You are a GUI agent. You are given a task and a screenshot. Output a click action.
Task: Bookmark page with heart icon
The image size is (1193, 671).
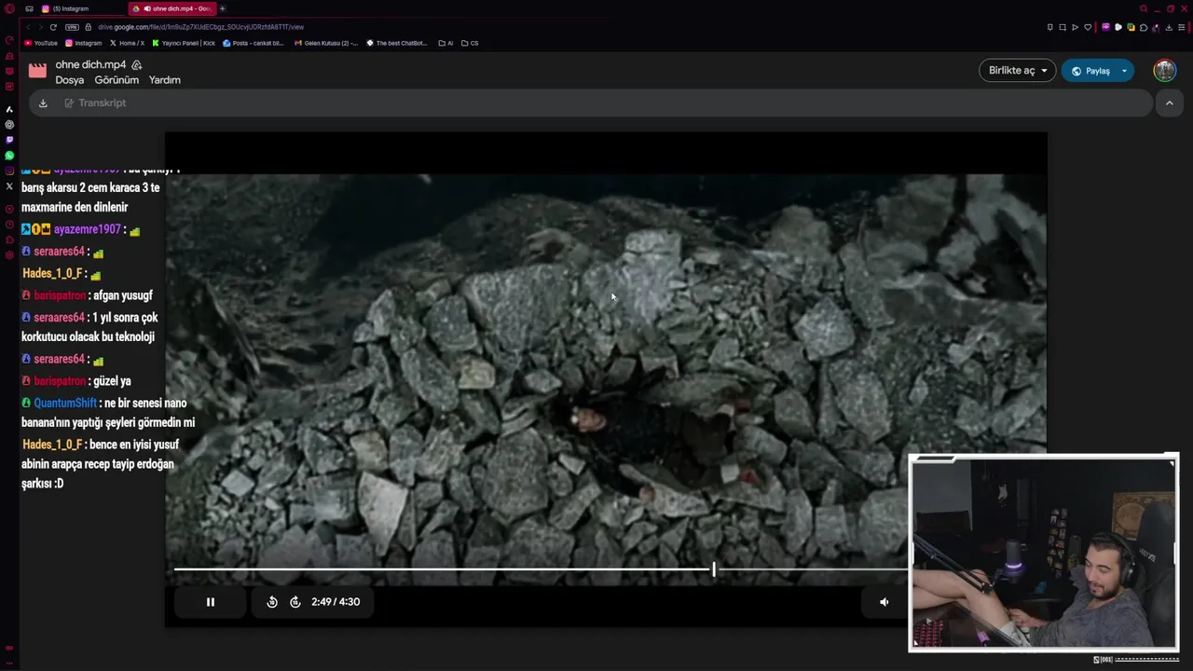1088,27
